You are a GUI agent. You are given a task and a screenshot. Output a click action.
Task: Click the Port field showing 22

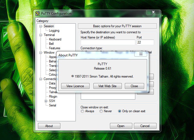[x=145, y=42]
